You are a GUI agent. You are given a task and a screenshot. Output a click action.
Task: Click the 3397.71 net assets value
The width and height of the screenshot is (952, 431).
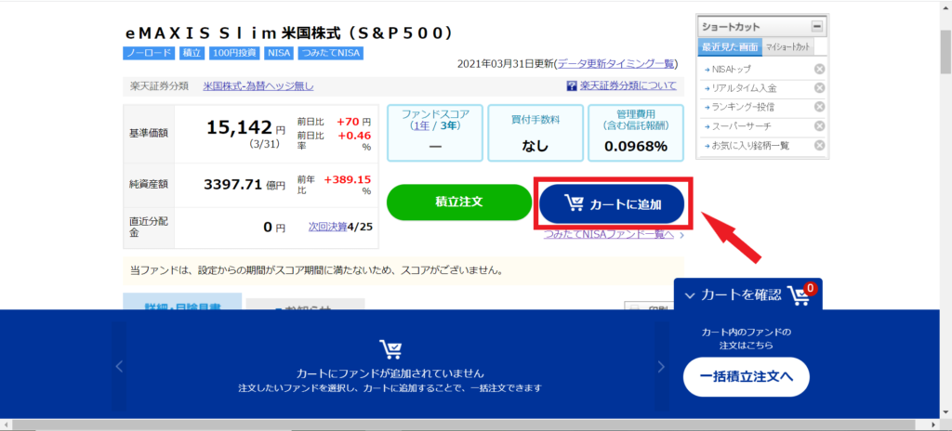coord(233,185)
